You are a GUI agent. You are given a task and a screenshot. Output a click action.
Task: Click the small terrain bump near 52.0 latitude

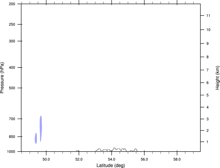(x=77, y=151)
